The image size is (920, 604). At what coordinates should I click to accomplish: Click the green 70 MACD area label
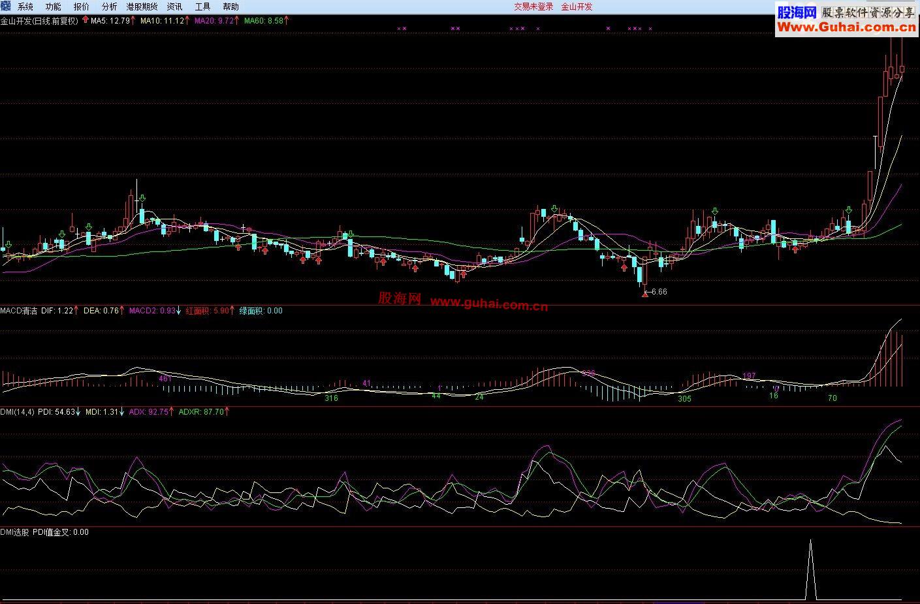[x=833, y=398]
